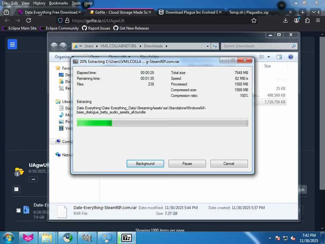325x244 pixels.
Task: Send the extraction to the Background
Action: coord(145,164)
